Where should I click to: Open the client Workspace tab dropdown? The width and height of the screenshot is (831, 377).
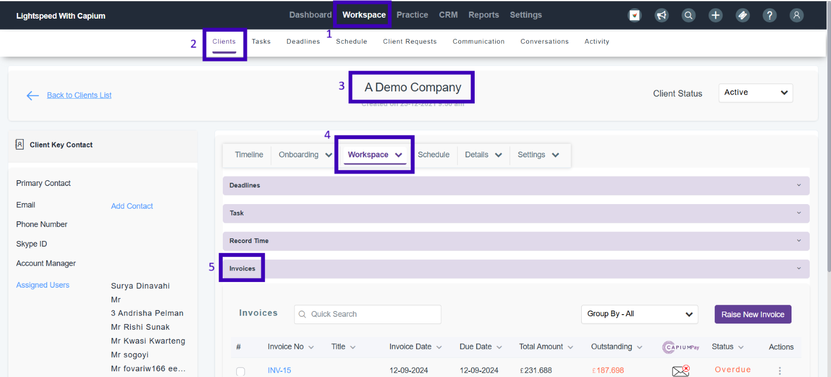tap(374, 155)
